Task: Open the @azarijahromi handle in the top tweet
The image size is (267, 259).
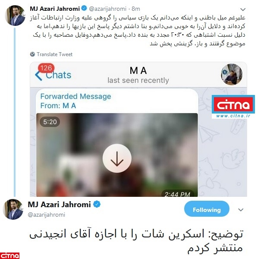Action: (x=107, y=9)
